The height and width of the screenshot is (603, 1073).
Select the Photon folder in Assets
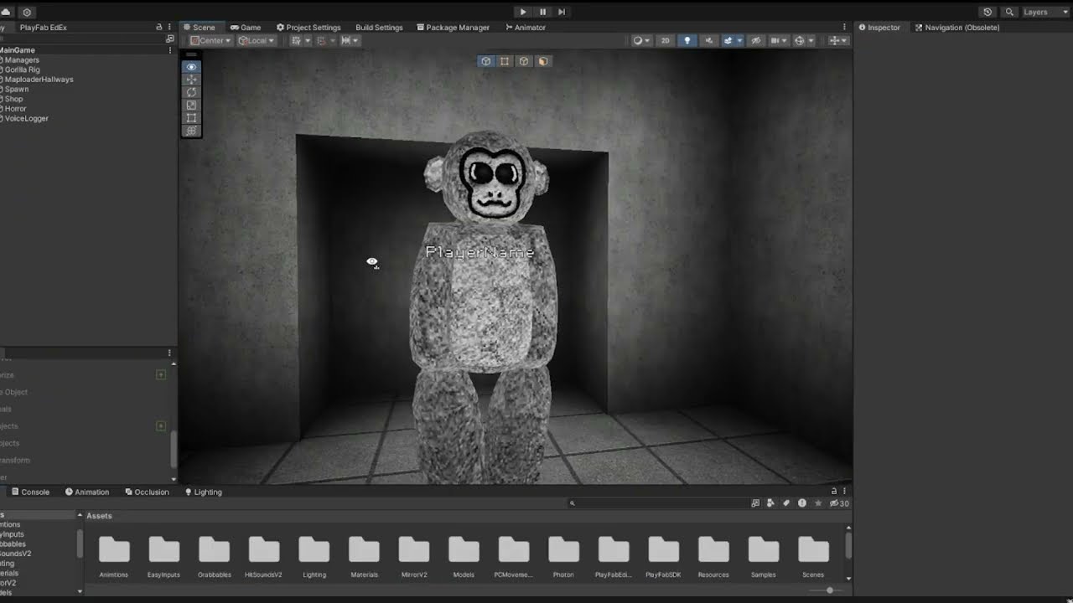point(563,558)
